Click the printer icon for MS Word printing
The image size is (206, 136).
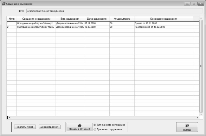[x=80, y=126]
